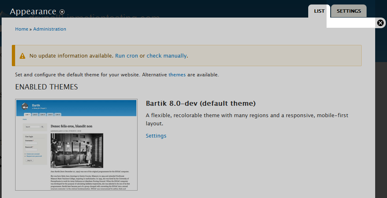Open the alternative themes link
The image size is (387, 198).
click(x=177, y=75)
